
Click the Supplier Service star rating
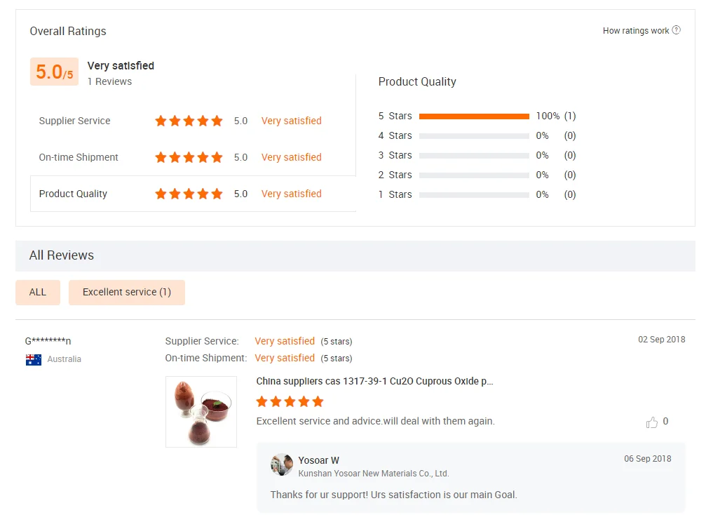(x=189, y=121)
